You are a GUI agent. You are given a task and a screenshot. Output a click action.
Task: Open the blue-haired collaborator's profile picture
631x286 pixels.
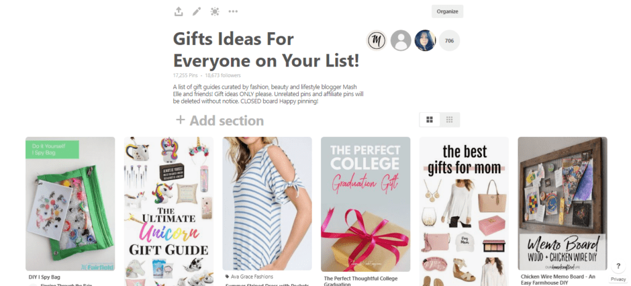click(425, 40)
